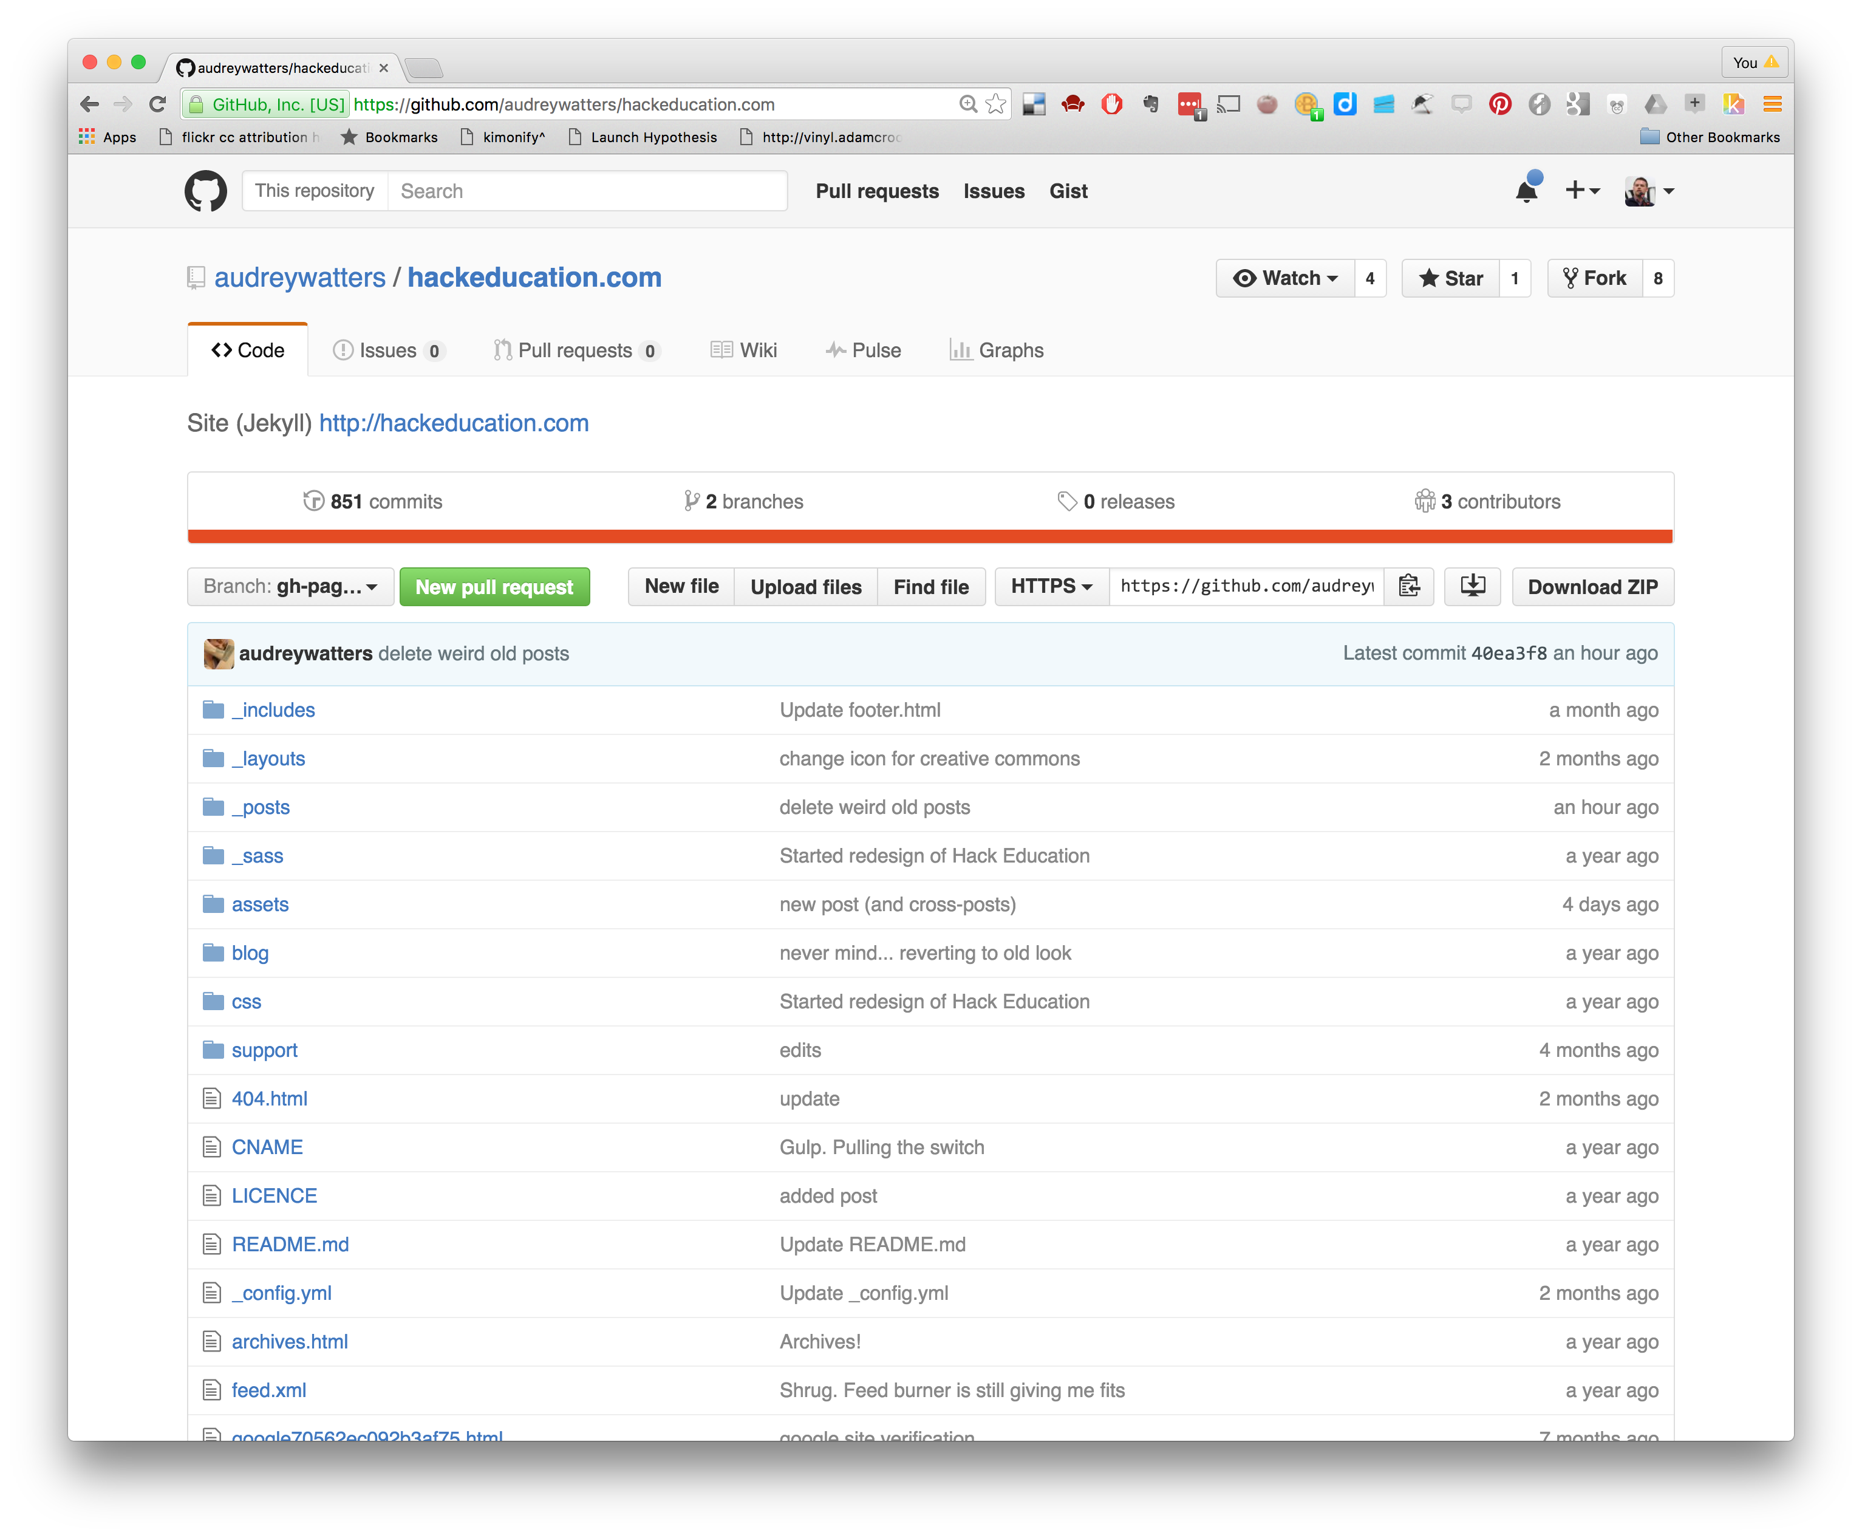Open the _includes folder
Viewport: 1862px width, 1538px height.
click(x=273, y=709)
